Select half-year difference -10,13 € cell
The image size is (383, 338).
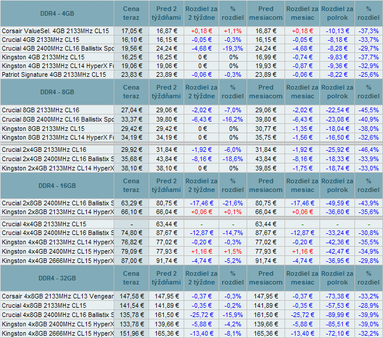click(x=338, y=31)
